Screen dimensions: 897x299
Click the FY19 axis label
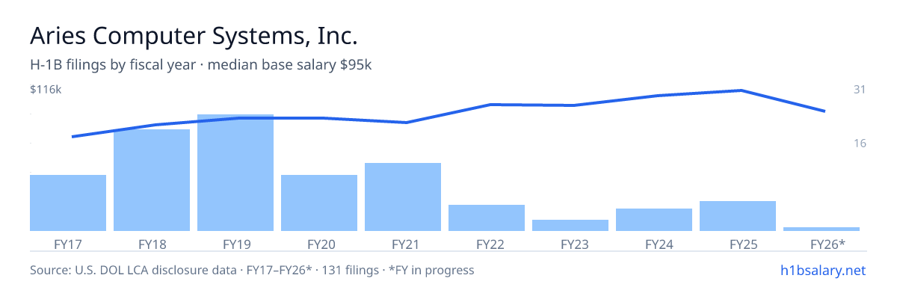coord(235,244)
